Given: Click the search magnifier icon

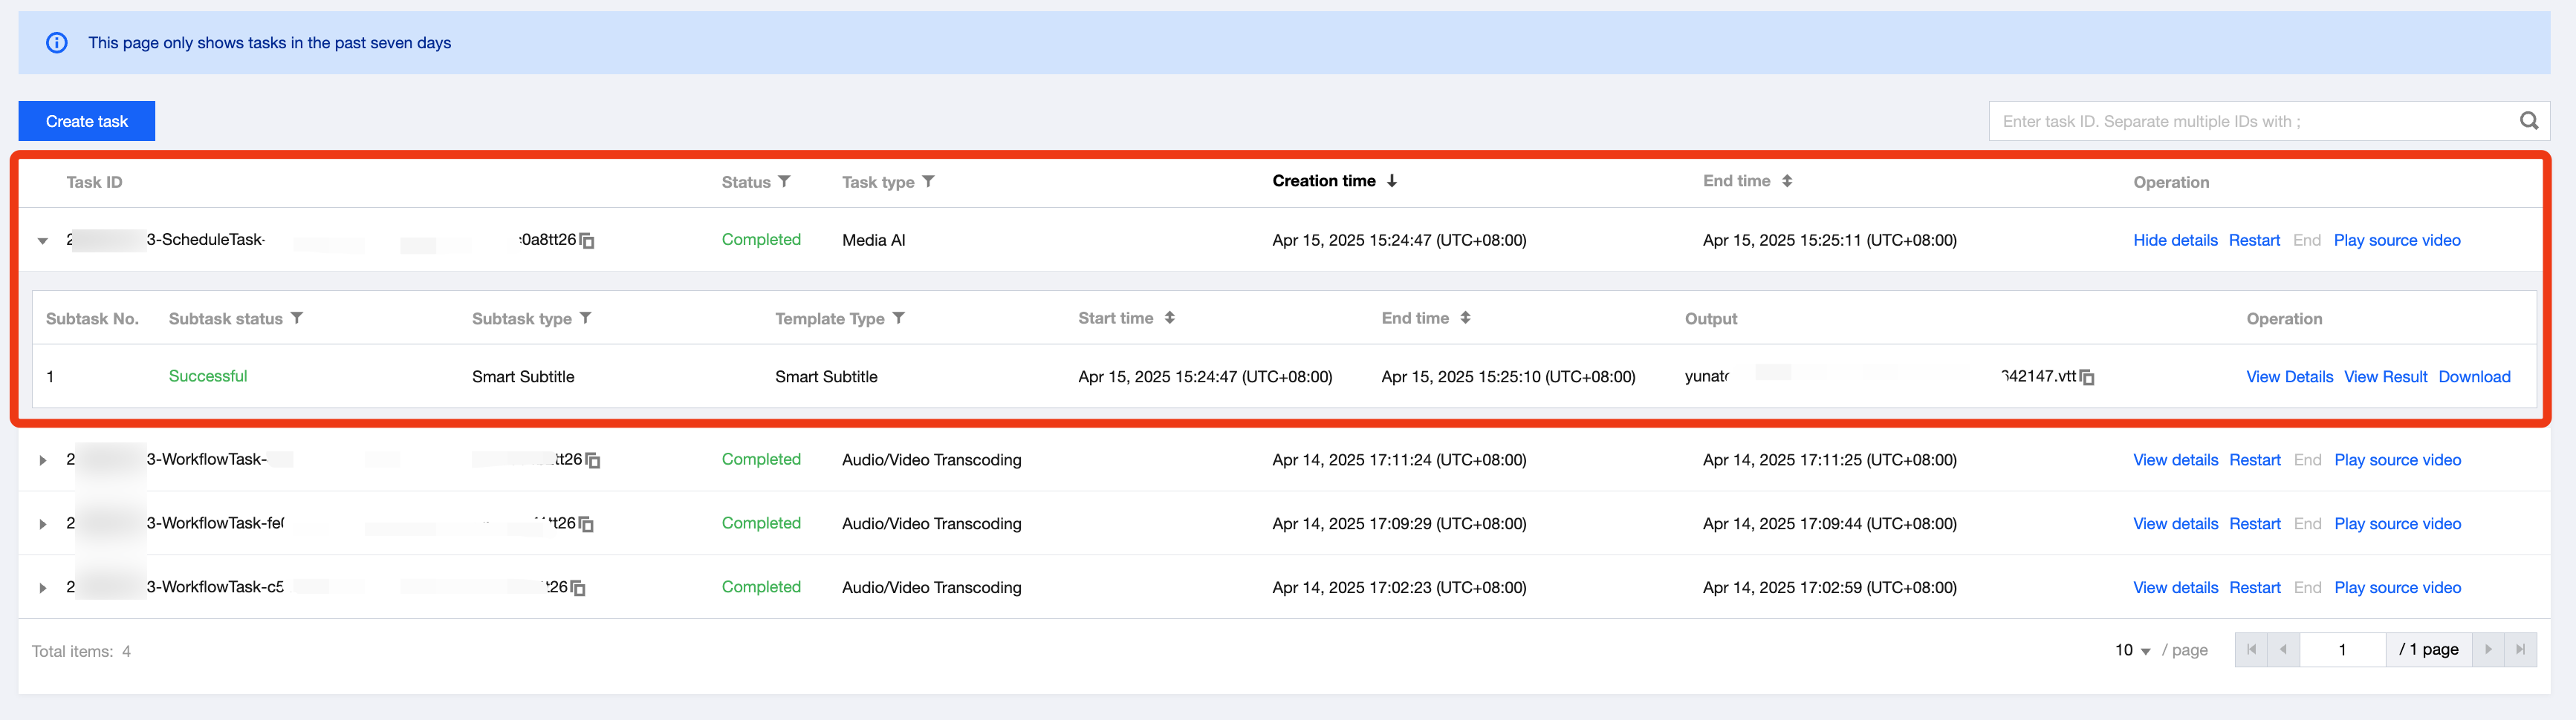Looking at the screenshot, I should (x=2528, y=121).
